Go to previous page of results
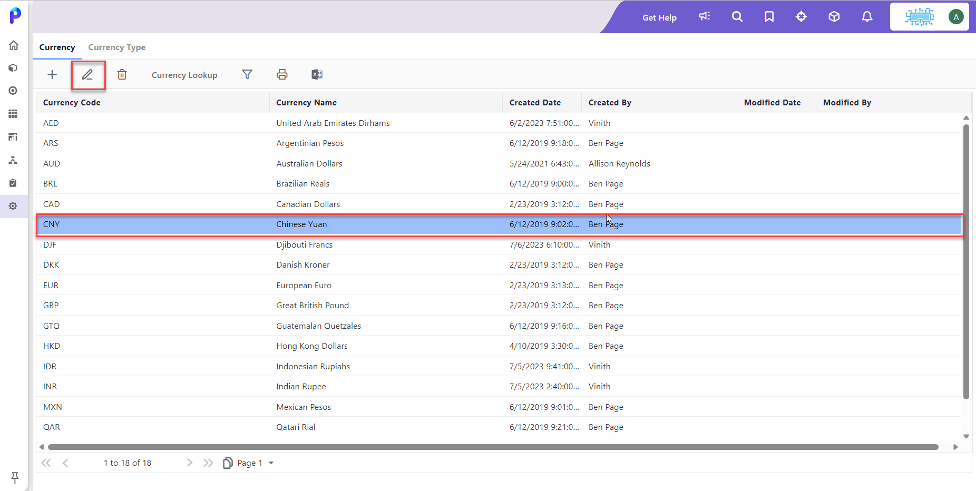The width and height of the screenshot is (976, 491). click(x=65, y=463)
